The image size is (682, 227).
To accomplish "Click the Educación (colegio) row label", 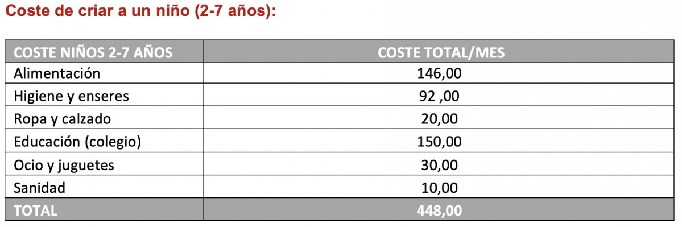I will tap(77, 142).
